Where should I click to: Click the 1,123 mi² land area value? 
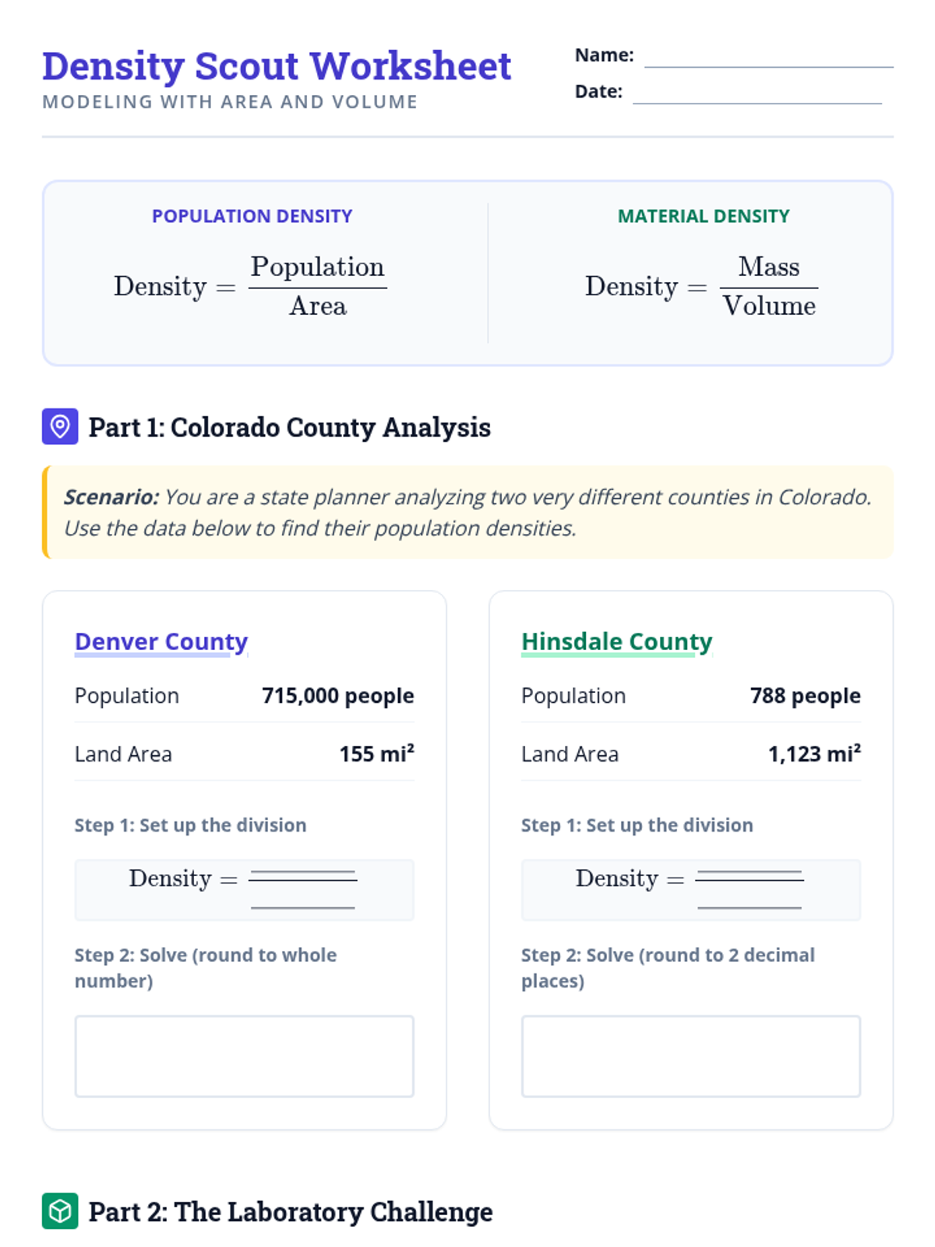(x=814, y=754)
